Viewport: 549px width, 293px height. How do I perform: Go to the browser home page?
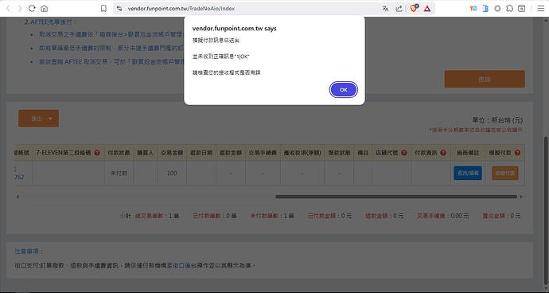pos(44,9)
